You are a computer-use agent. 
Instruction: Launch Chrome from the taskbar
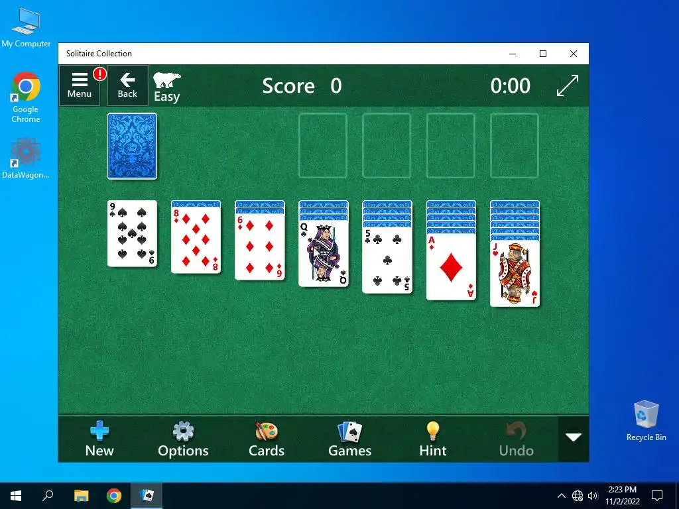coord(114,496)
